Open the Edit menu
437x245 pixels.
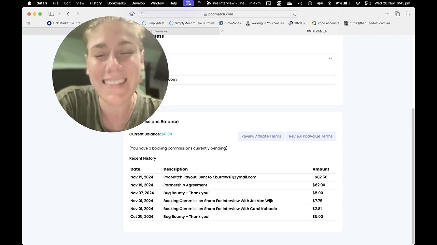point(67,3)
